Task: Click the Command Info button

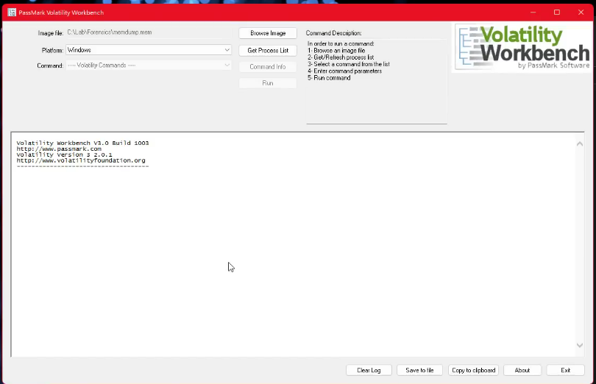Action: tap(268, 66)
